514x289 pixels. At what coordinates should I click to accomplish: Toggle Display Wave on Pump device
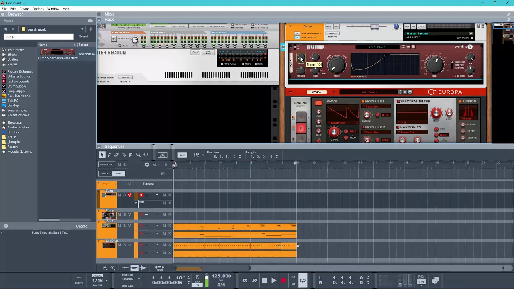pos(352,77)
